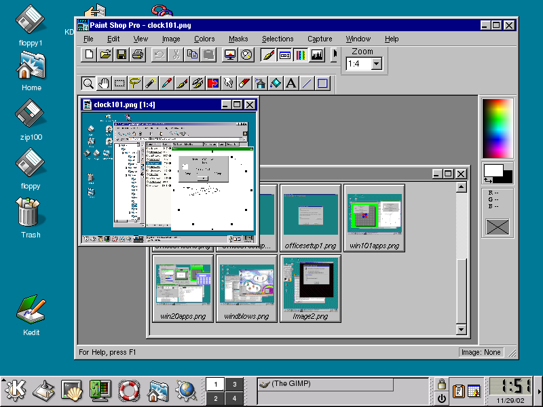Viewport: 543px width, 407px height.
Task: Select the Freehand lasso tool
Action: coord(135,83)
